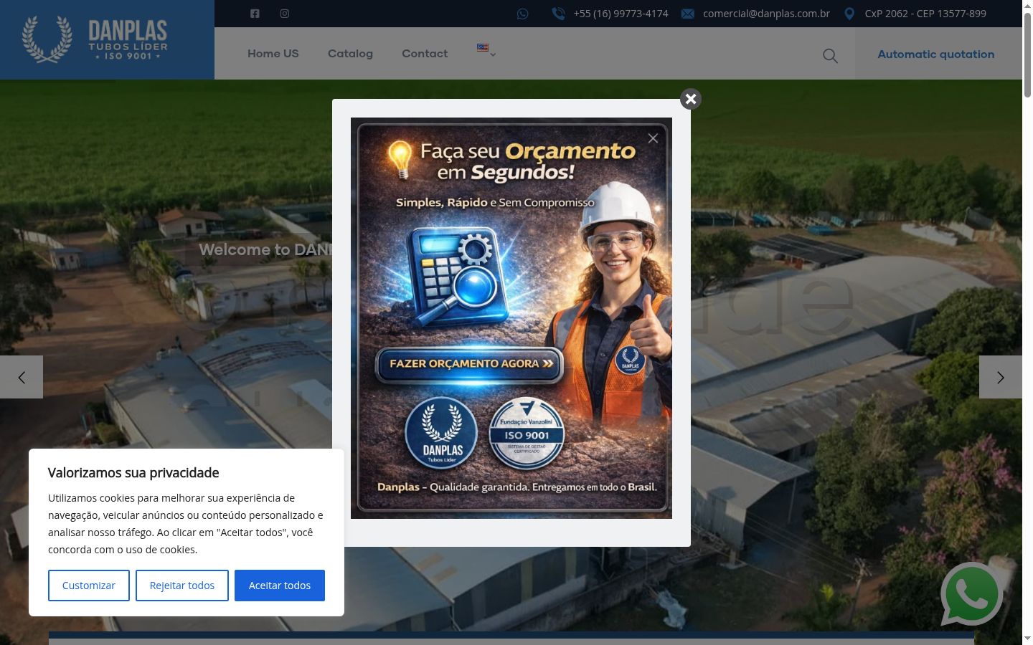1033x645 pixels.
Task: Click the Danplas Tubos Líder round badge
Action: pos(441,434)
